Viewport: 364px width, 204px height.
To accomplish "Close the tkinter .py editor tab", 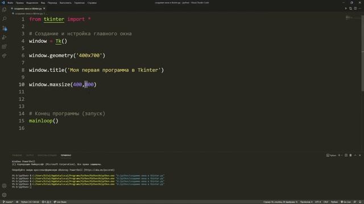I will [x=44, y=8].
